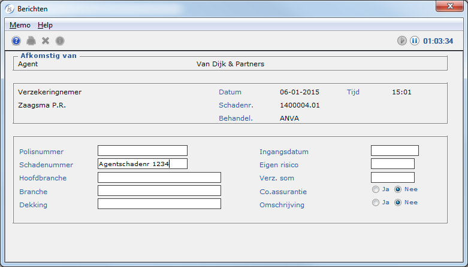Click the Verzekeringnemer label
Image resolution: width=468 pixels, height=267 pixels.
pos(50,92)
